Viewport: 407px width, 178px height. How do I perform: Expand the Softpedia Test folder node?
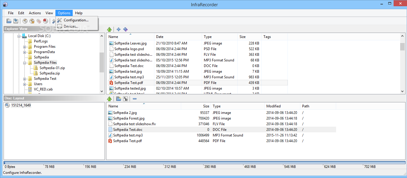click(x=25, y=79)
